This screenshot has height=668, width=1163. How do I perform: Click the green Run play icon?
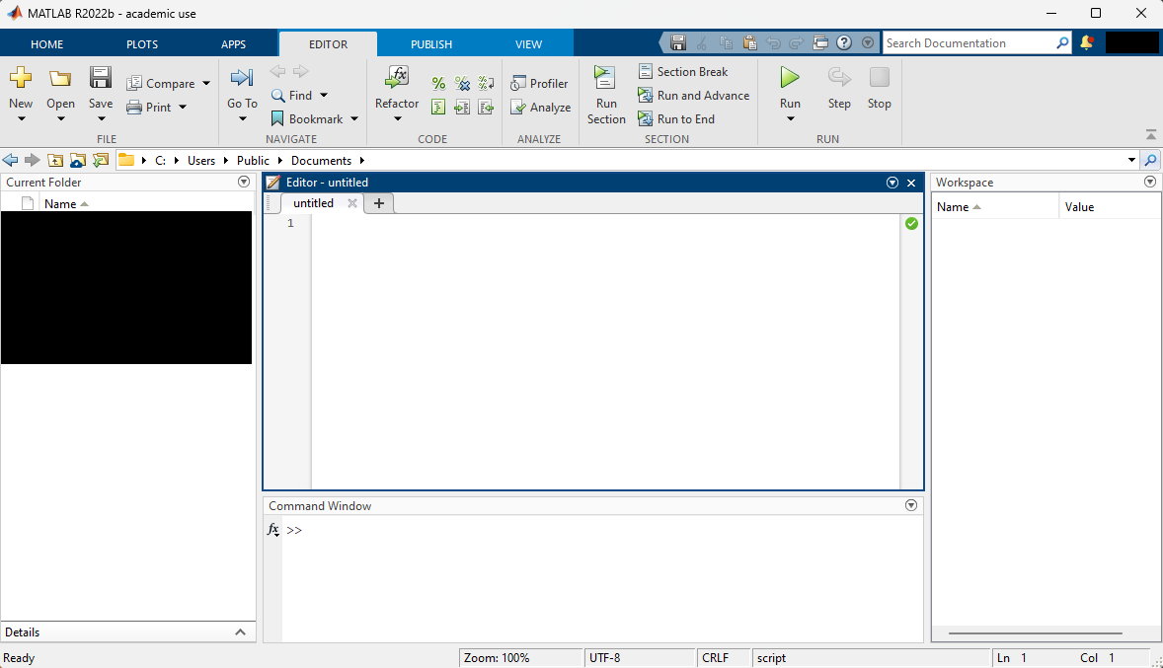[x=790, y=77]
